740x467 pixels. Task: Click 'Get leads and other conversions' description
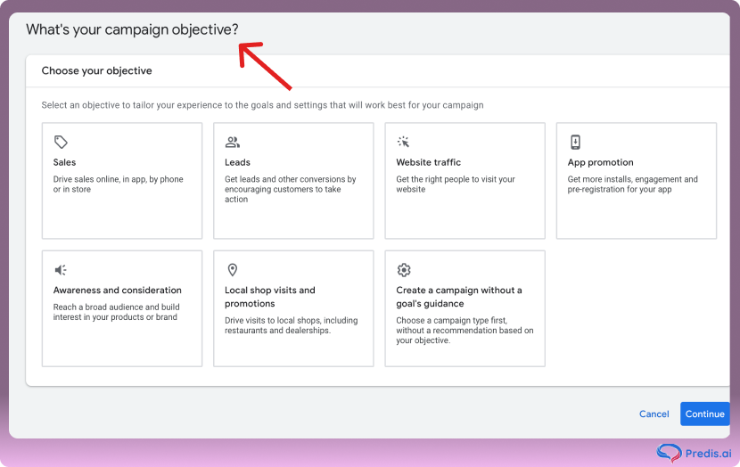click(291, 189)
